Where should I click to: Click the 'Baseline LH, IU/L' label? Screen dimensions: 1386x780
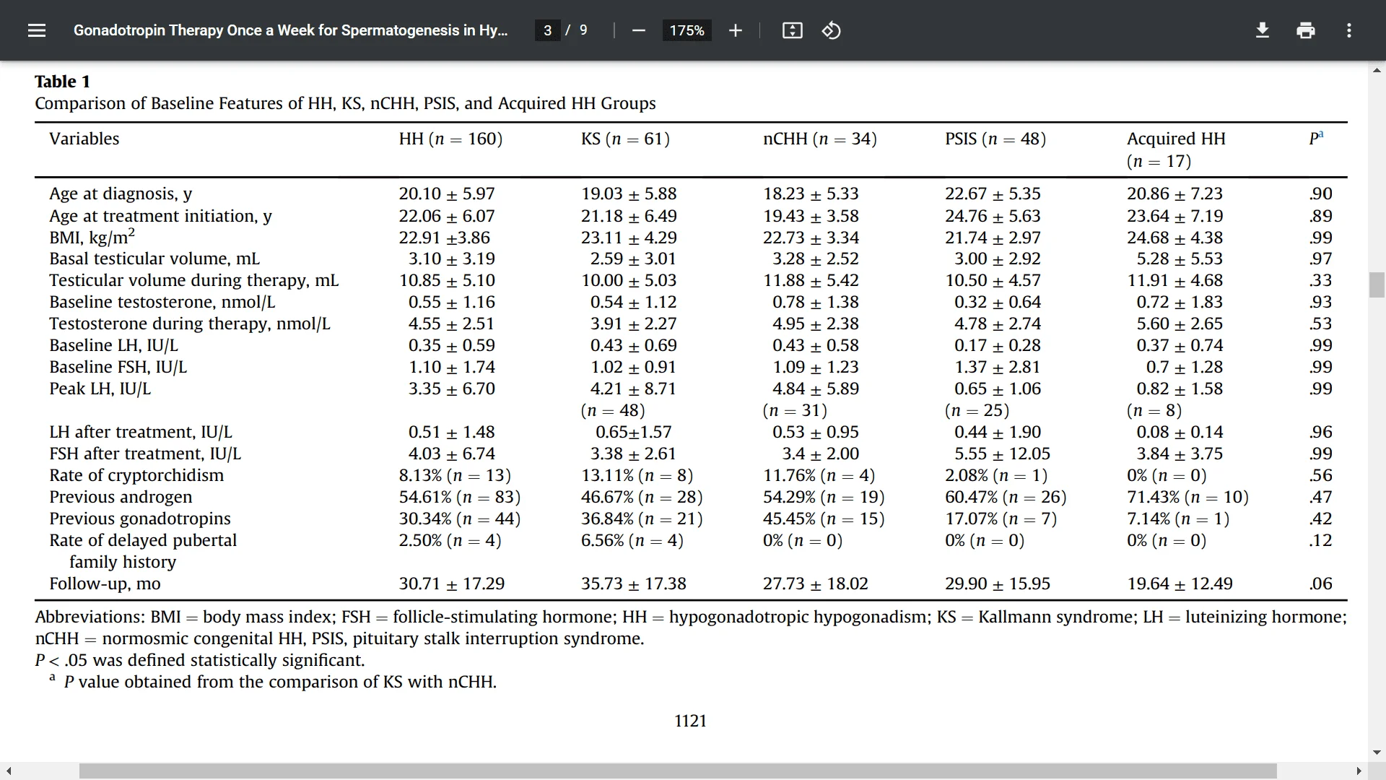(113, 345)
